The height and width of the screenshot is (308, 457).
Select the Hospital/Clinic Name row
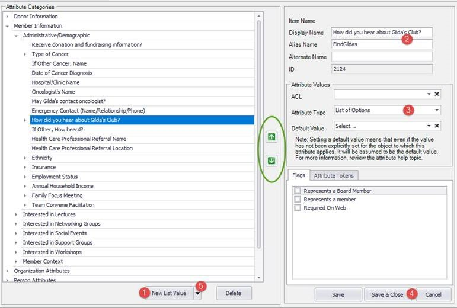[x=142, y=82]
